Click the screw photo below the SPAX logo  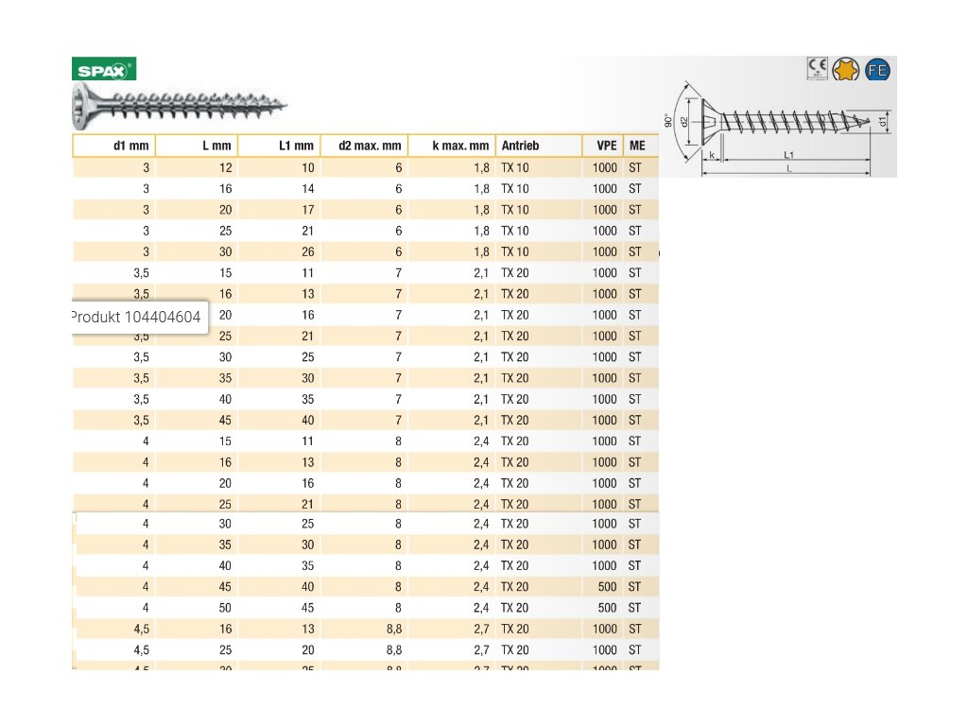180,103
